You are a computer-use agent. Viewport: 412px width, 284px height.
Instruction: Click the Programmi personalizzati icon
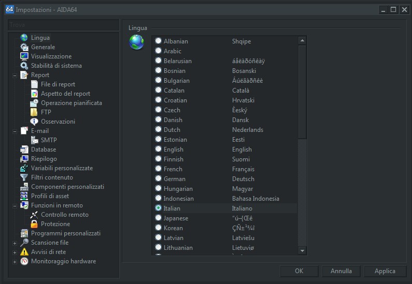(x=24, y=233)
